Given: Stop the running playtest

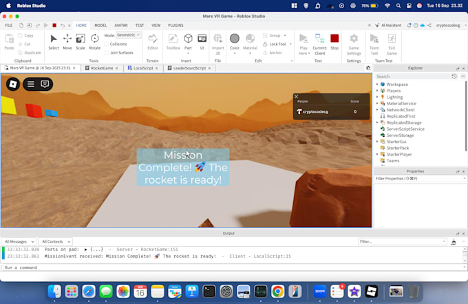Looking at the screenshot, I should pyautogui.click(x=334, y=42).
